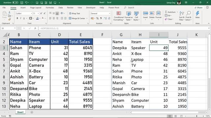This screenshot has height=118, width=211.
Task: Select cell containing Deepika in column G
Action: point(121,48)
